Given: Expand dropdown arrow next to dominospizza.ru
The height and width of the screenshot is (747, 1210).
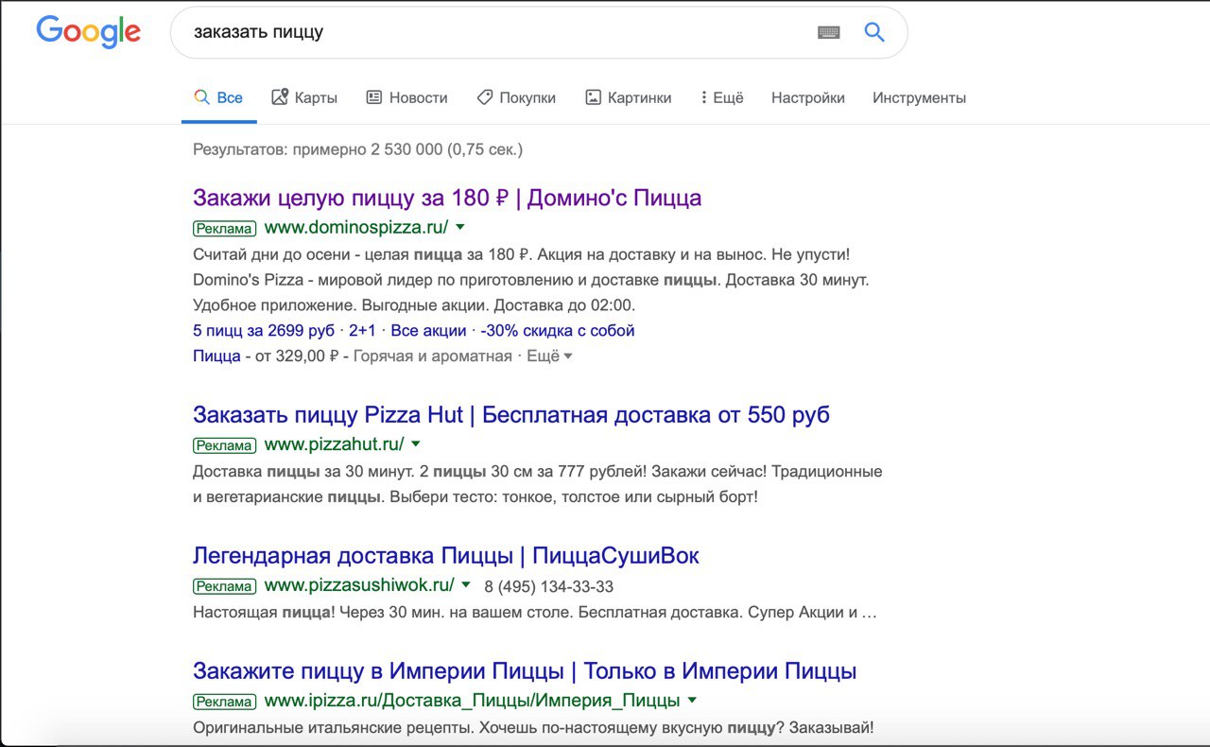Looking at the screenshot, I should click(x=460, y=227).
